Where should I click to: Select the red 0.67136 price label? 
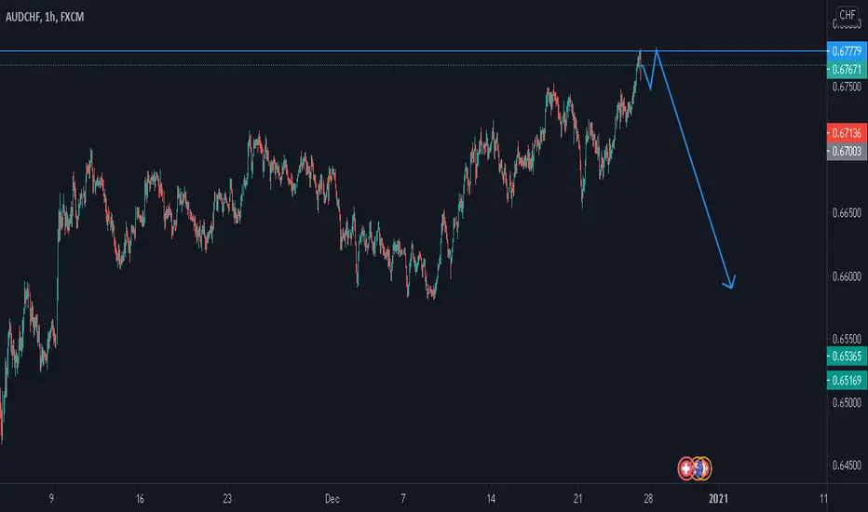(847, 133)
